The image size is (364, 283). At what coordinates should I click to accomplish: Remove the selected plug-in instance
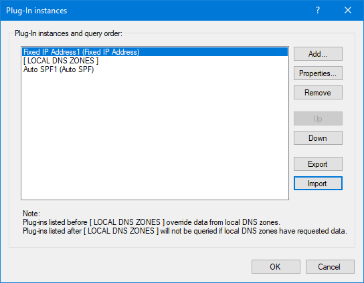(x=318, y=93)
